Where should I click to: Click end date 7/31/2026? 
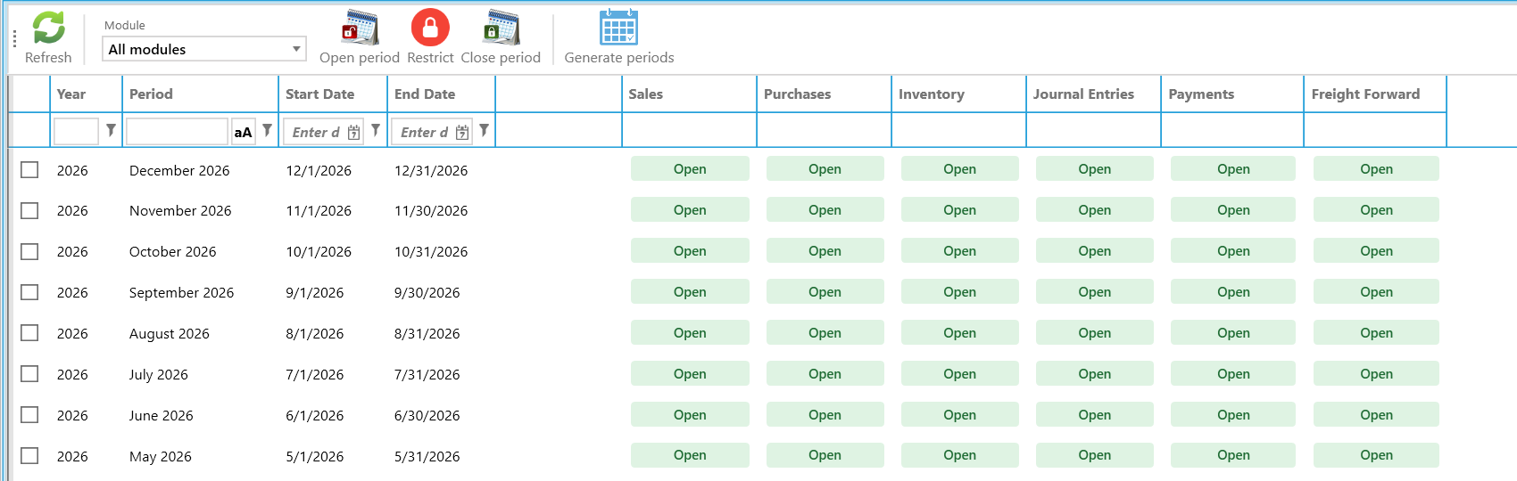(x=427, y=375)
